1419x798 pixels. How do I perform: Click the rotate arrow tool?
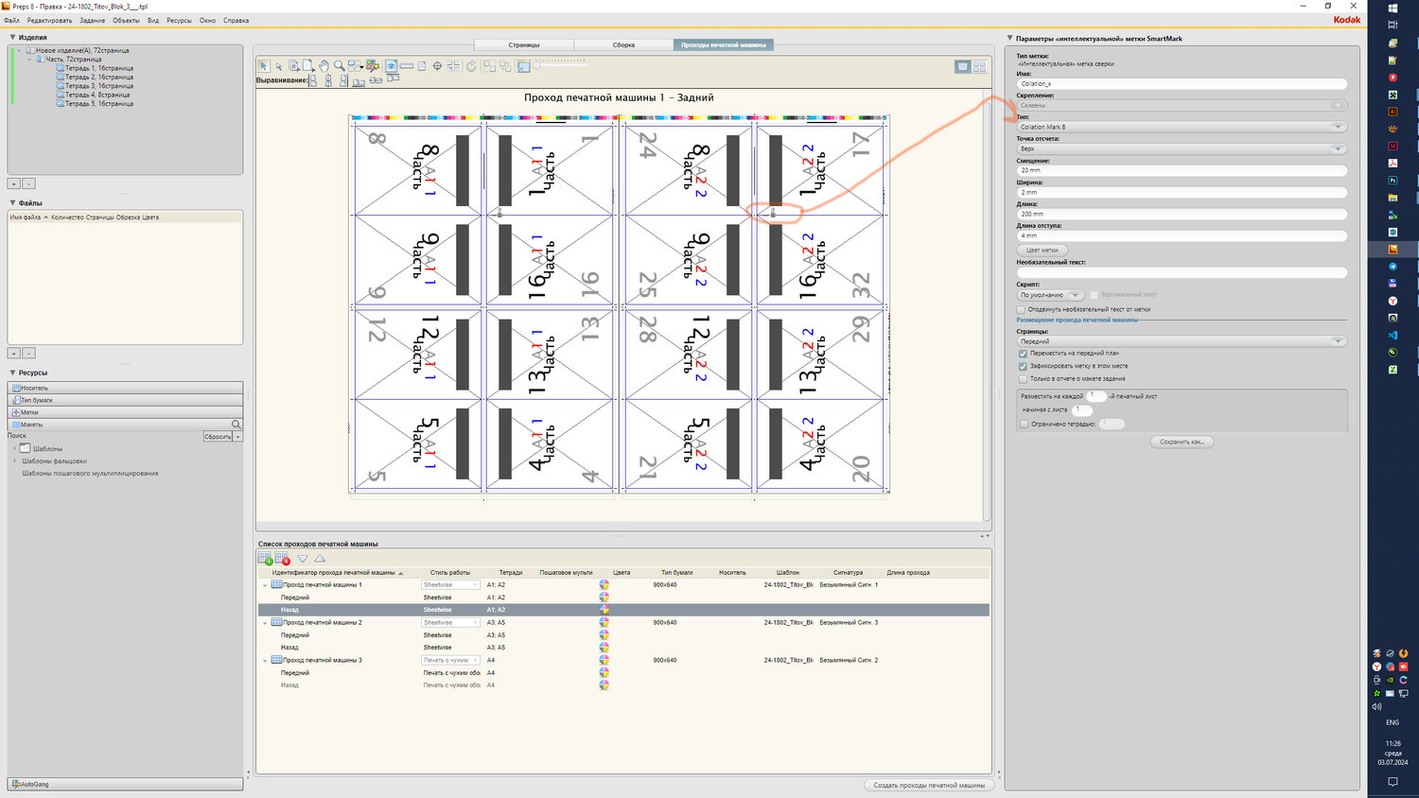(x=471, y=66)
